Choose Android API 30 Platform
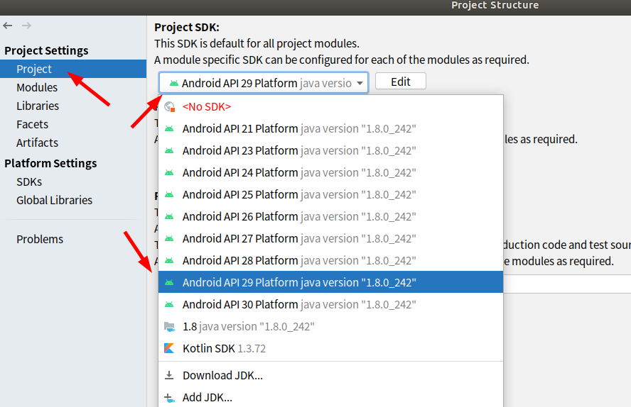The height and width of the screenshot is (407, 631). pos(331,305)
